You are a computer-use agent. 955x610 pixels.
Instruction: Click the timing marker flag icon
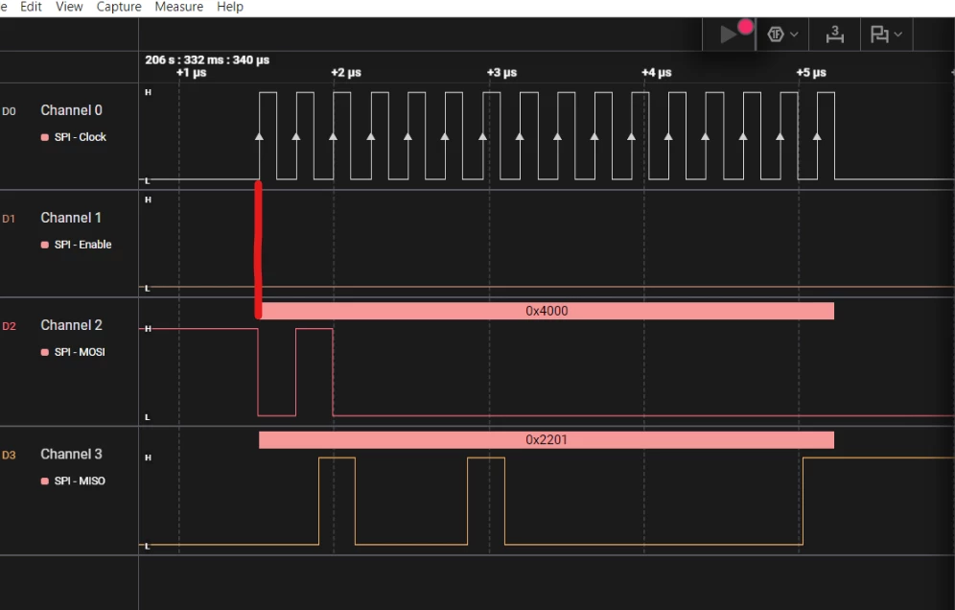[879, 35]
